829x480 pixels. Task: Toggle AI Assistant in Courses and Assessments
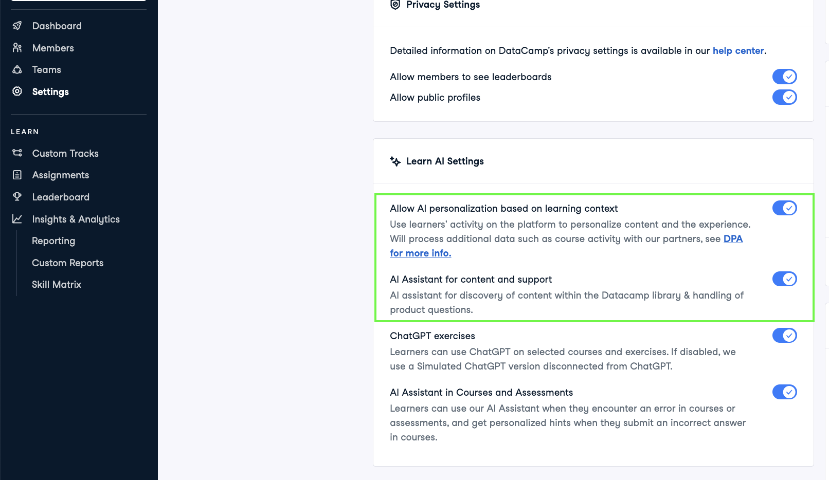coord(784,392)
